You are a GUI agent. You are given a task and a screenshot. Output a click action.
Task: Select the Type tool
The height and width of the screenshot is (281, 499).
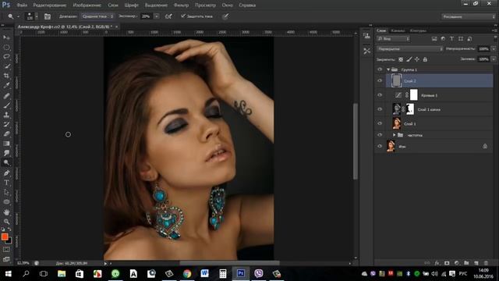[x=6, y=183]
